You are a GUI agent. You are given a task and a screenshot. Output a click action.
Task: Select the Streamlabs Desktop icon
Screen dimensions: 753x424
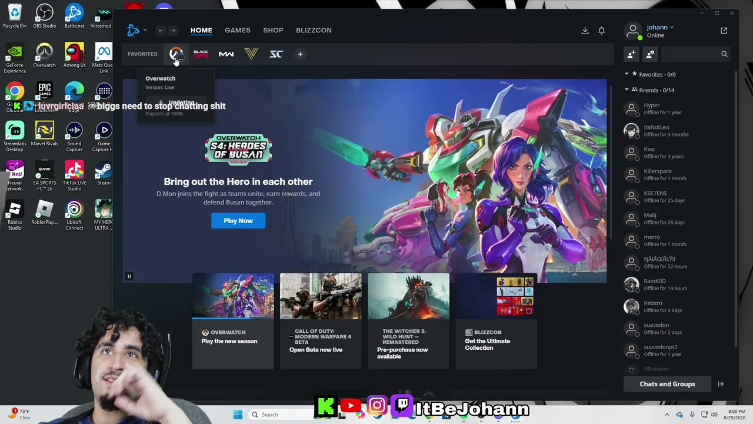15,137
